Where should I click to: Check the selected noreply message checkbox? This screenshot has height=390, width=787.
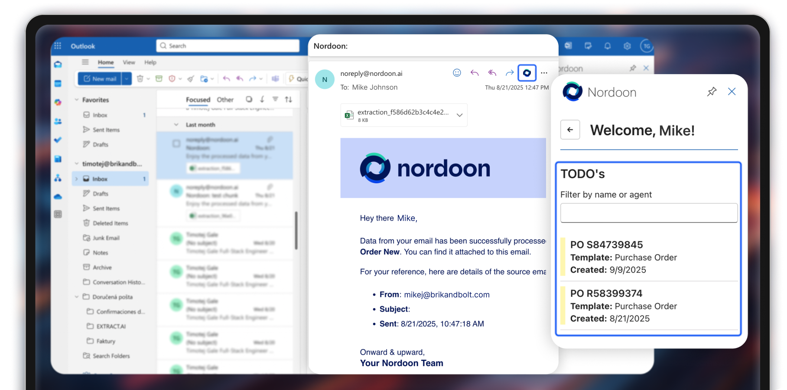point(176,143)
